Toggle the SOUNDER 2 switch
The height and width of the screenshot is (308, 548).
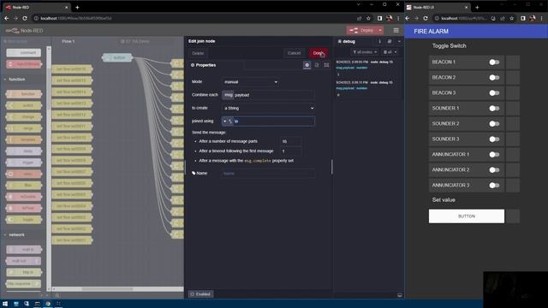pos(494,123)
